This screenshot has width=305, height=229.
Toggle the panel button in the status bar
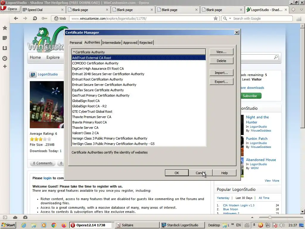point(5,217)
